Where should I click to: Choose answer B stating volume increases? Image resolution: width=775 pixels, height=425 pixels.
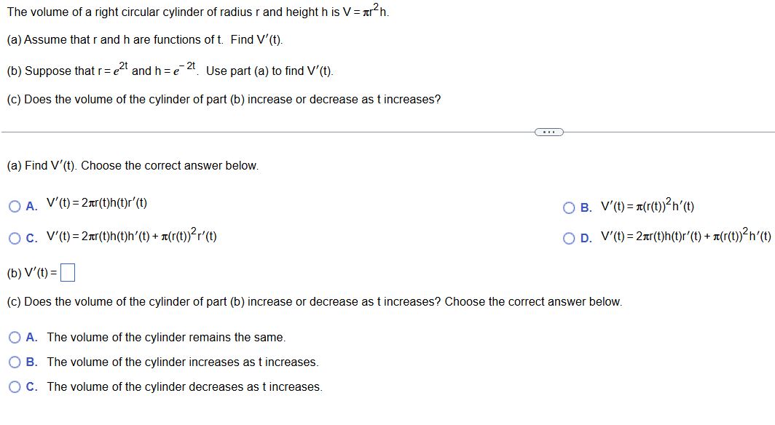click(14, 362)
